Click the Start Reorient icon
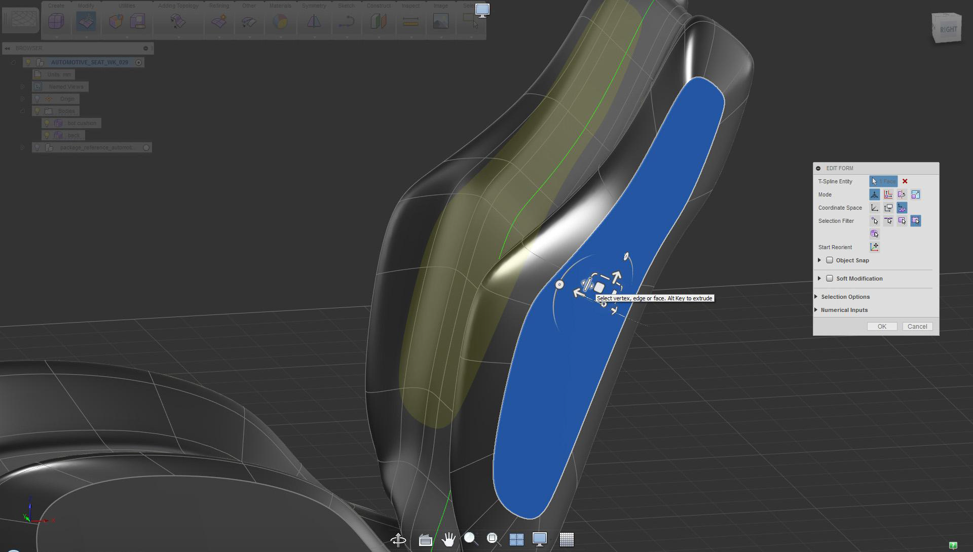This screenshot has height=552, width=973. point(874,247)
